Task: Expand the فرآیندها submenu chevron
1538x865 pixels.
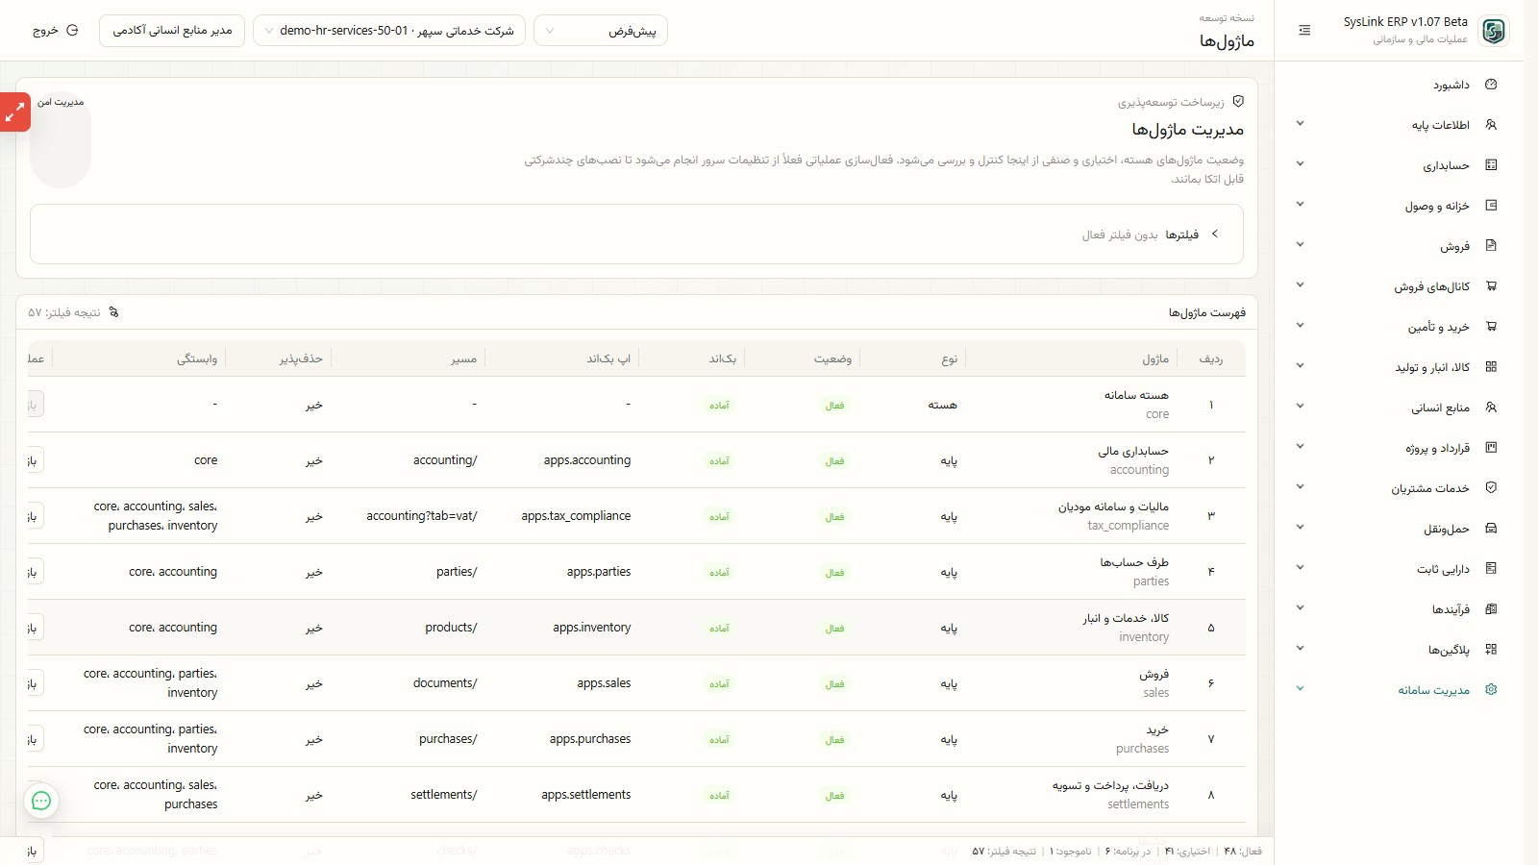Action: click(1300, 608)
